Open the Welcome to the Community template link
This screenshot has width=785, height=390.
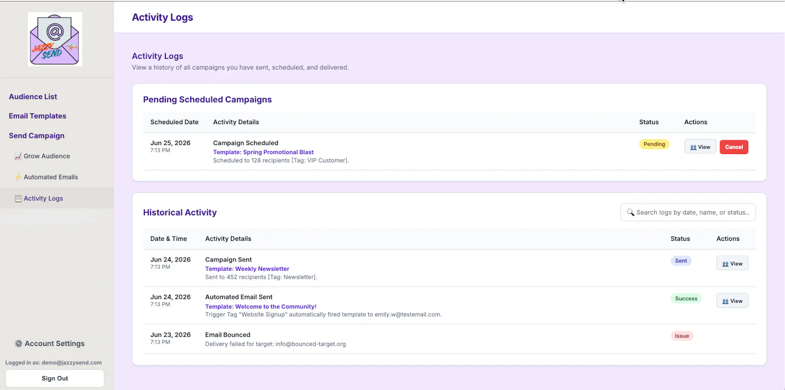coord(261,307)
